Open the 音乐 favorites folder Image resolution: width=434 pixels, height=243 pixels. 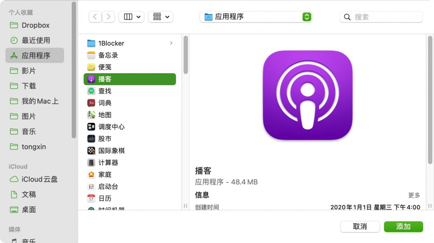point(35,132)
